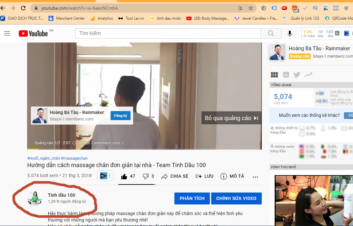
Task: Expand the vidIQ options dots beside view count
Action: pos(110,176)
